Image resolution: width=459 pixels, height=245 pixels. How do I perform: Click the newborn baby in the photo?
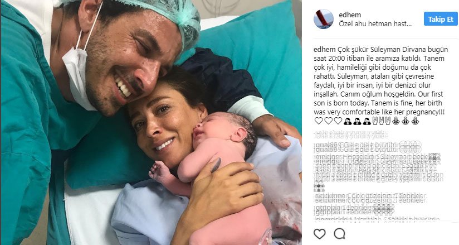222,164
